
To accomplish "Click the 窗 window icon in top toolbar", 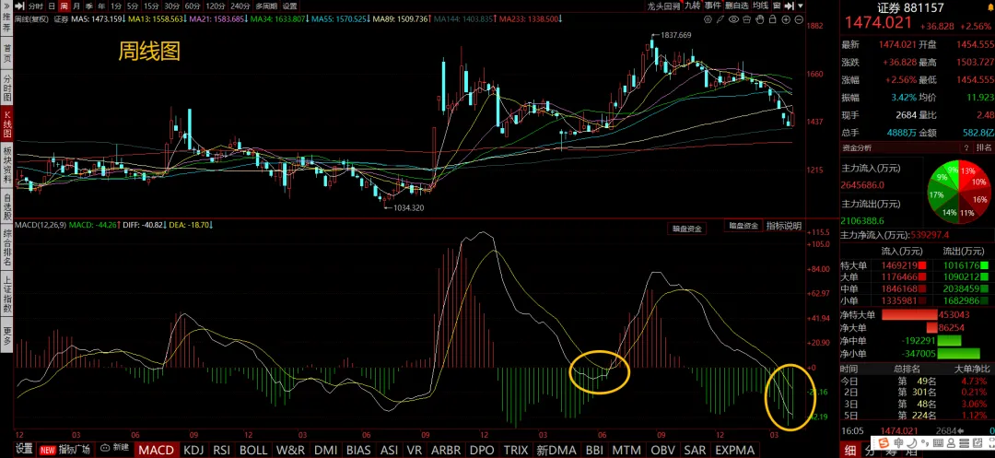I will (x=777, y=6).
